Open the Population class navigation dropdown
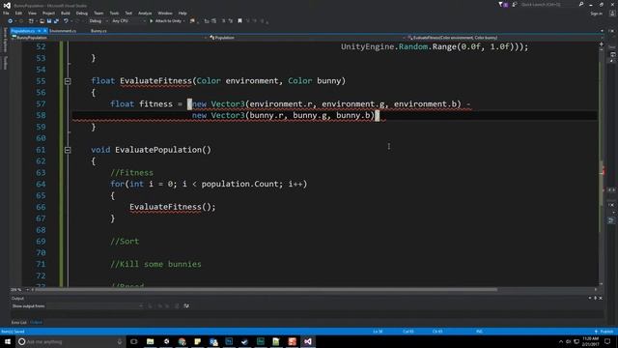This screenshot has height=348, width=618. 307,38
